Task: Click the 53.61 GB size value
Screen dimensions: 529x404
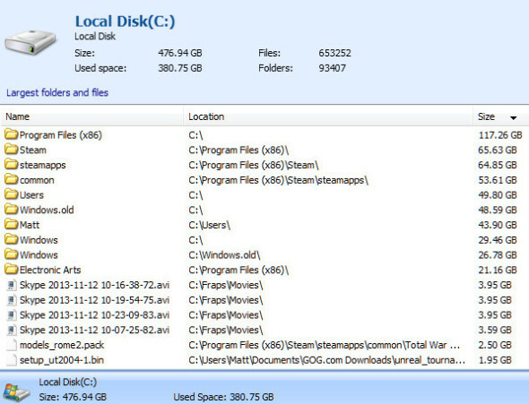Action: tap(498, 180)
